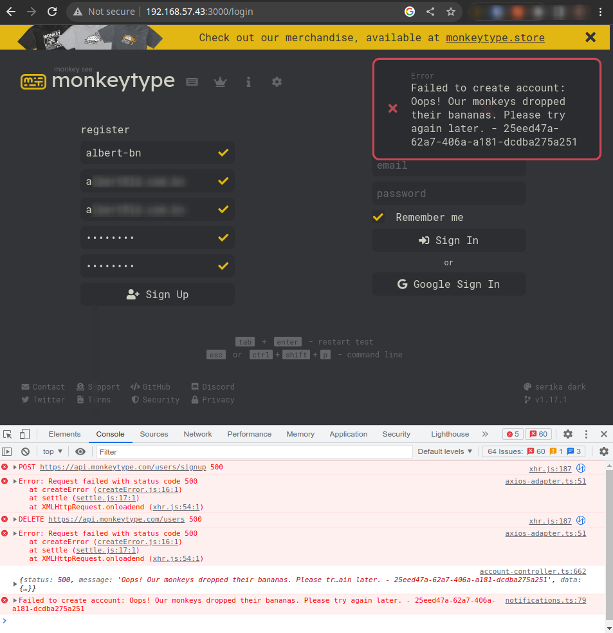The height and width of the screenshot is (633, 613).
Task: Switch to Performance tab
Action: 249,434
